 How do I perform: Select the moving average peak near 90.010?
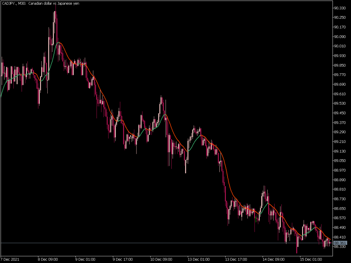(59, 42)
